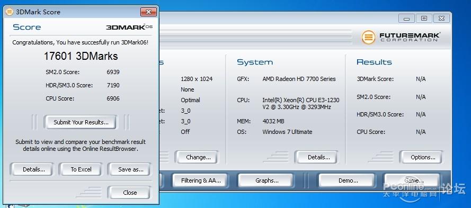Maximize the 3DMark06 main window
471x208 pixels.
click(x=424, y=19)
